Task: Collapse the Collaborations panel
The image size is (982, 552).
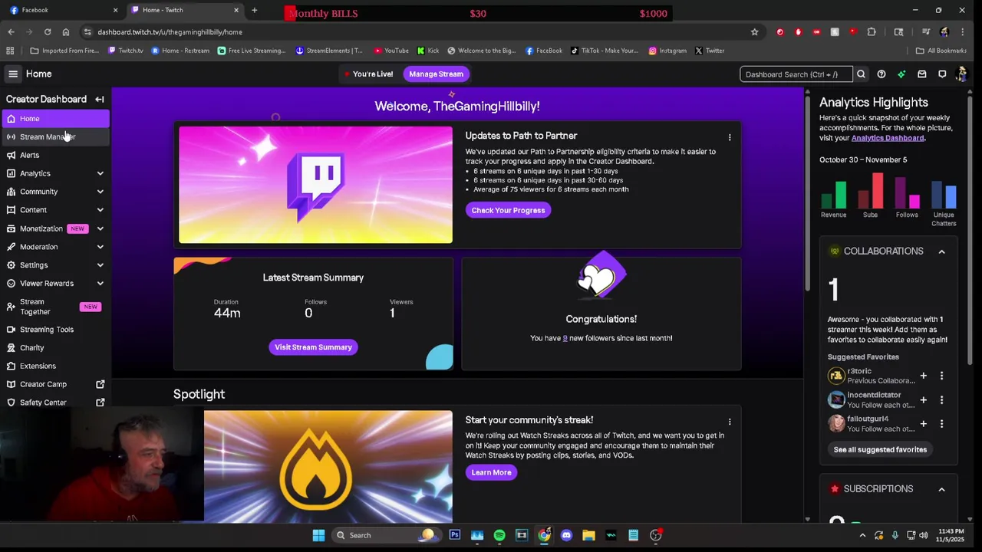Action: click(x=941, y=251)
